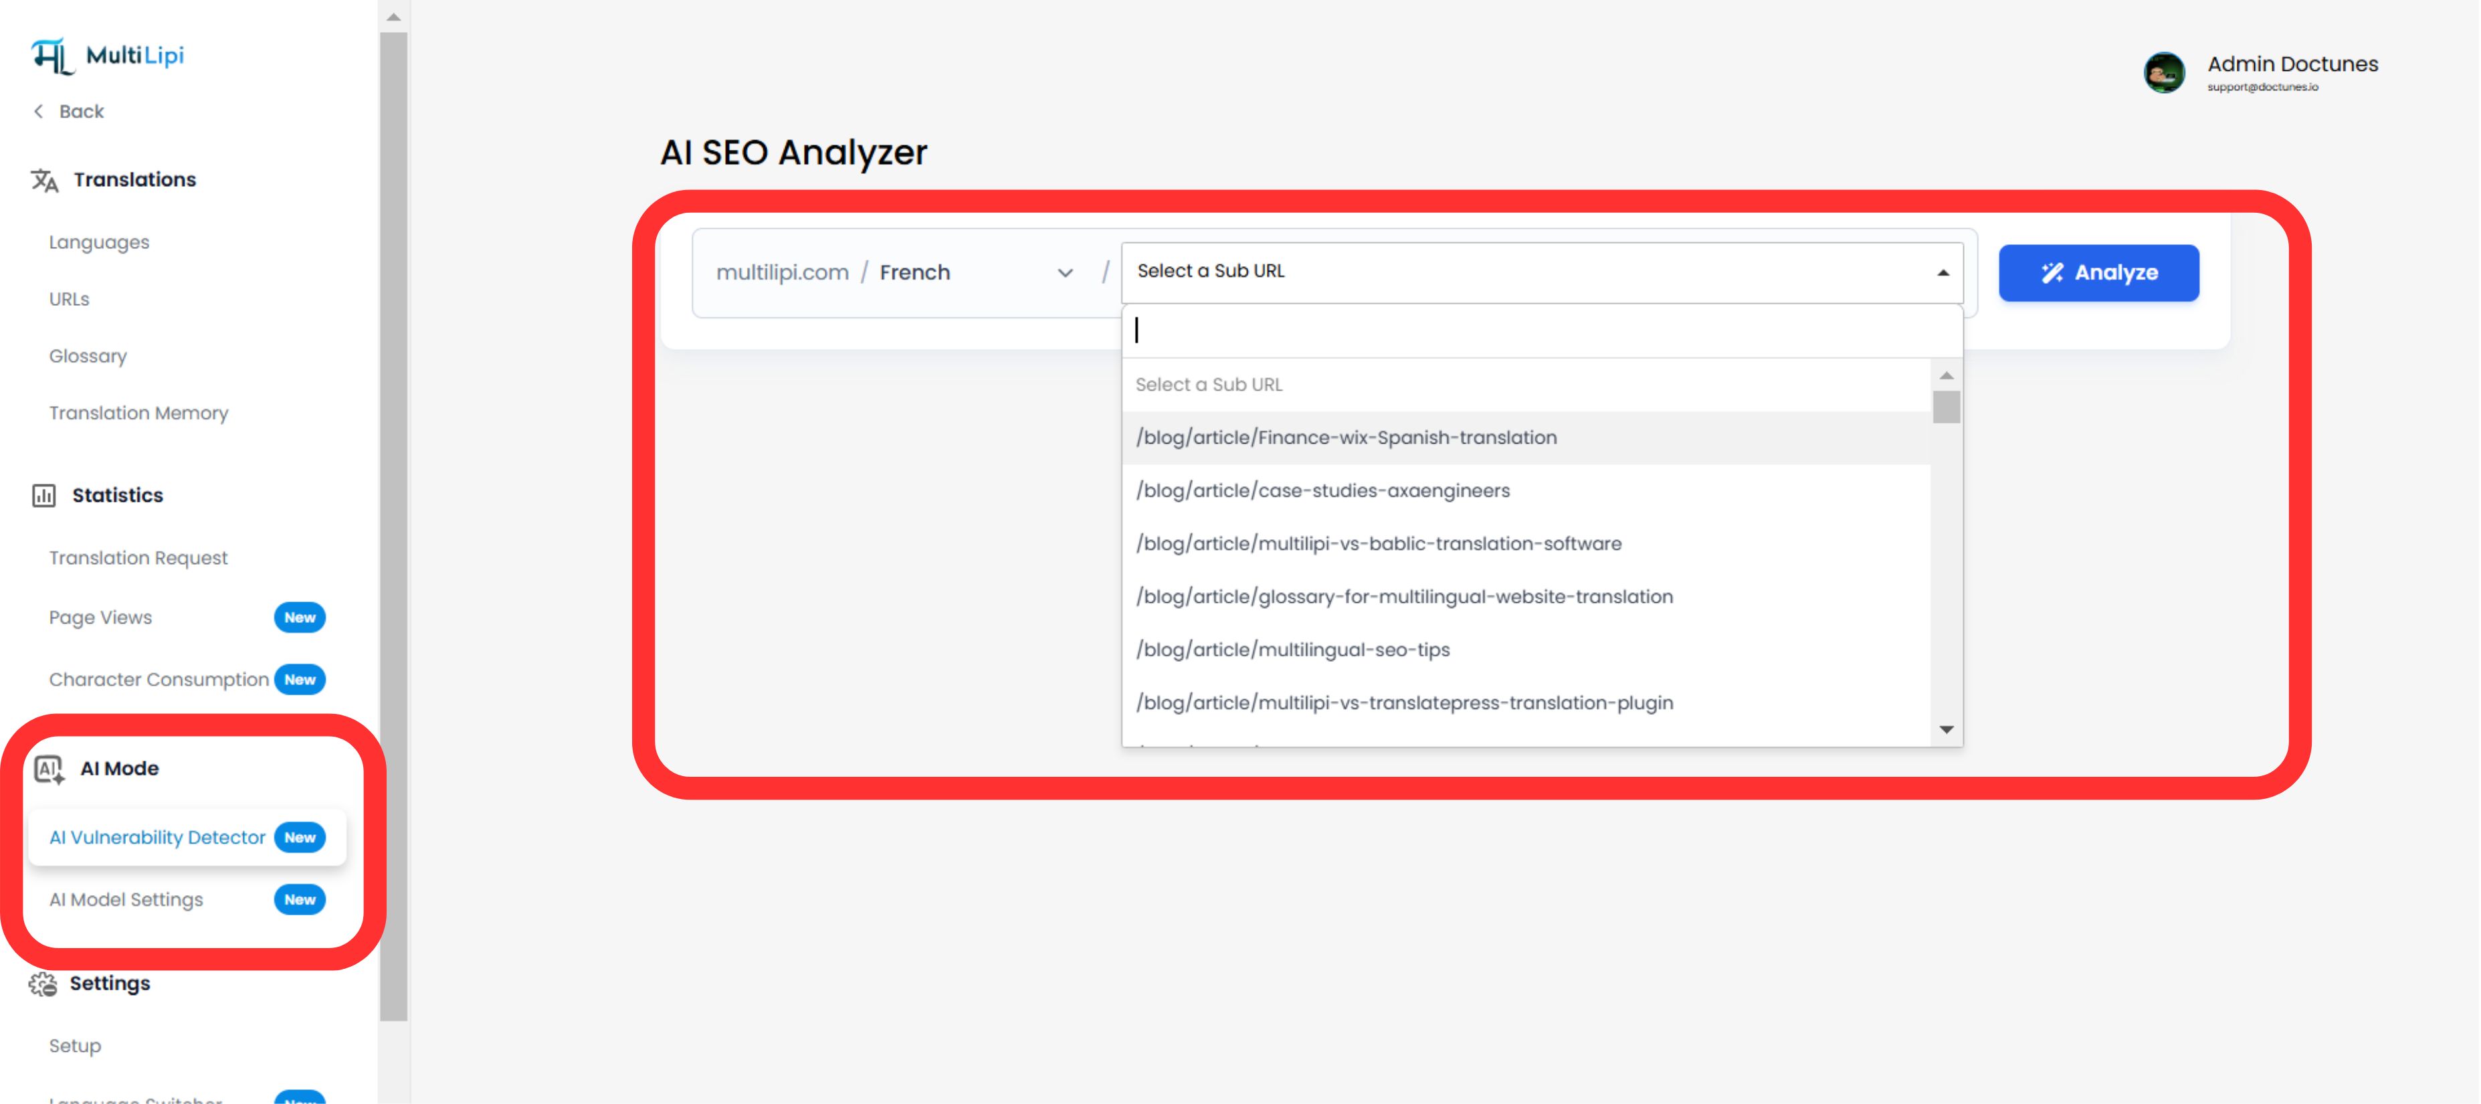Select /blog/article/multilipi-vs-translatepress-translation-plugin option
The image size is (2481, 1104).
tap(1526, 703)
